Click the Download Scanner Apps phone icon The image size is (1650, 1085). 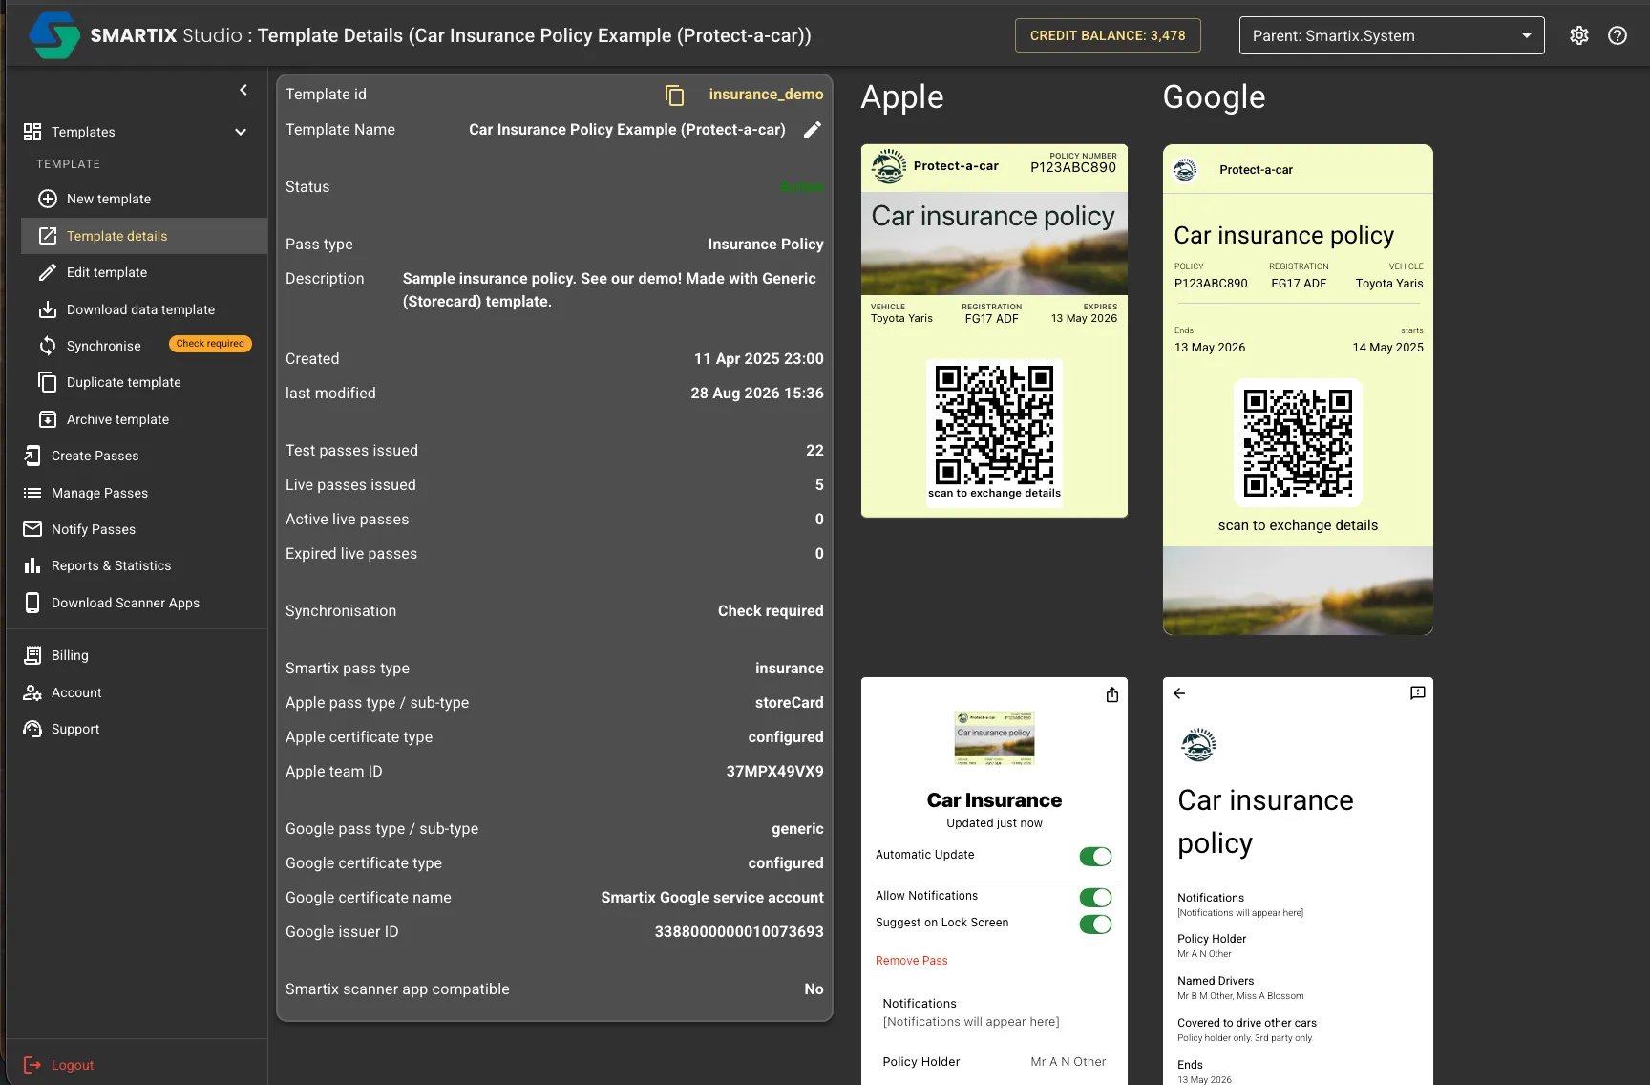(x=32, y=603)
